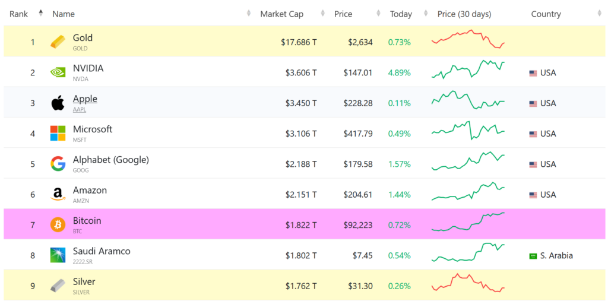Image resolution: width=608 pixels, height=301 pixels.
Task: Click the Silver bar icon
Action: tap(58, 286)
